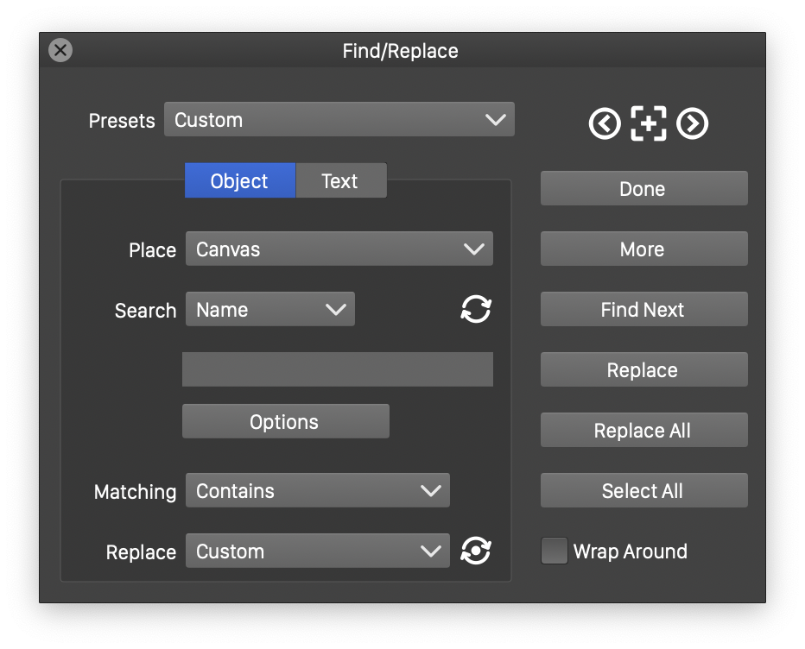Open the Presets dropdown
Screen dimensions: 805x649
pyautogui.click(x=339, y=120)
